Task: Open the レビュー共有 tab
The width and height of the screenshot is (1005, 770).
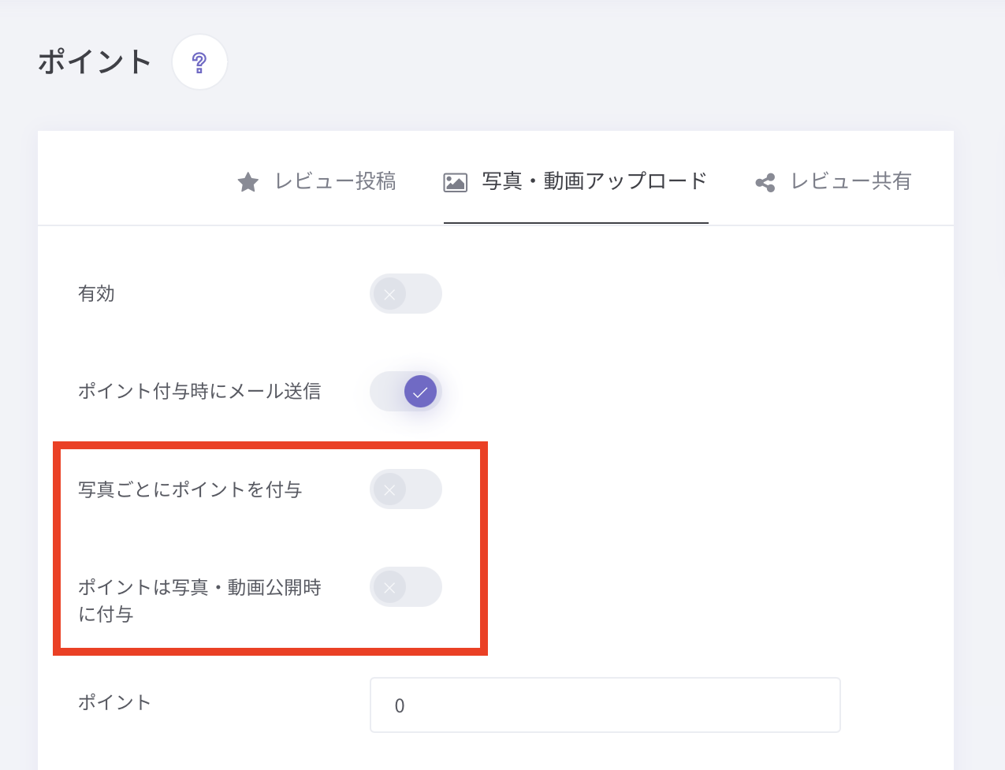Action: [x=851, y=181]
